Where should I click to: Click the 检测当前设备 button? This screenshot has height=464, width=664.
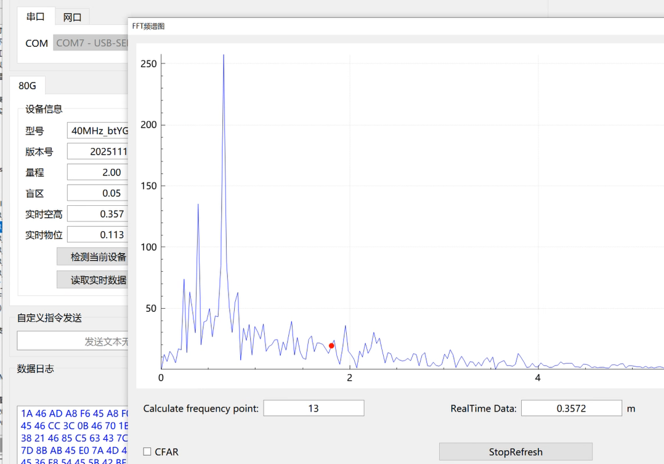coord(92,256)
